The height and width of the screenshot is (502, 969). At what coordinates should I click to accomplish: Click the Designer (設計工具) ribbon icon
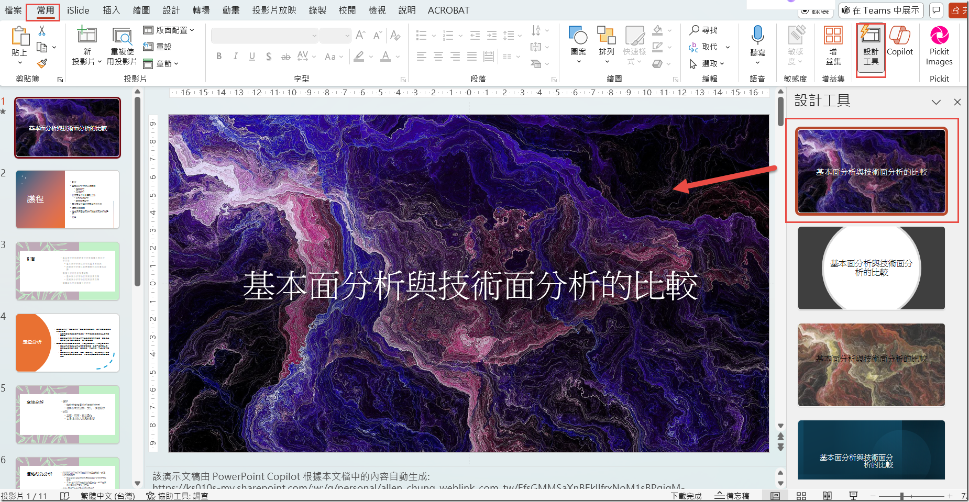[871, 36]
